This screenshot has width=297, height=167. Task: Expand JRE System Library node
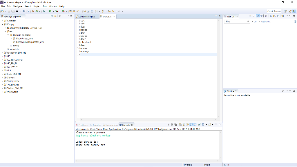pyautogui.click(x=5, y=28)
